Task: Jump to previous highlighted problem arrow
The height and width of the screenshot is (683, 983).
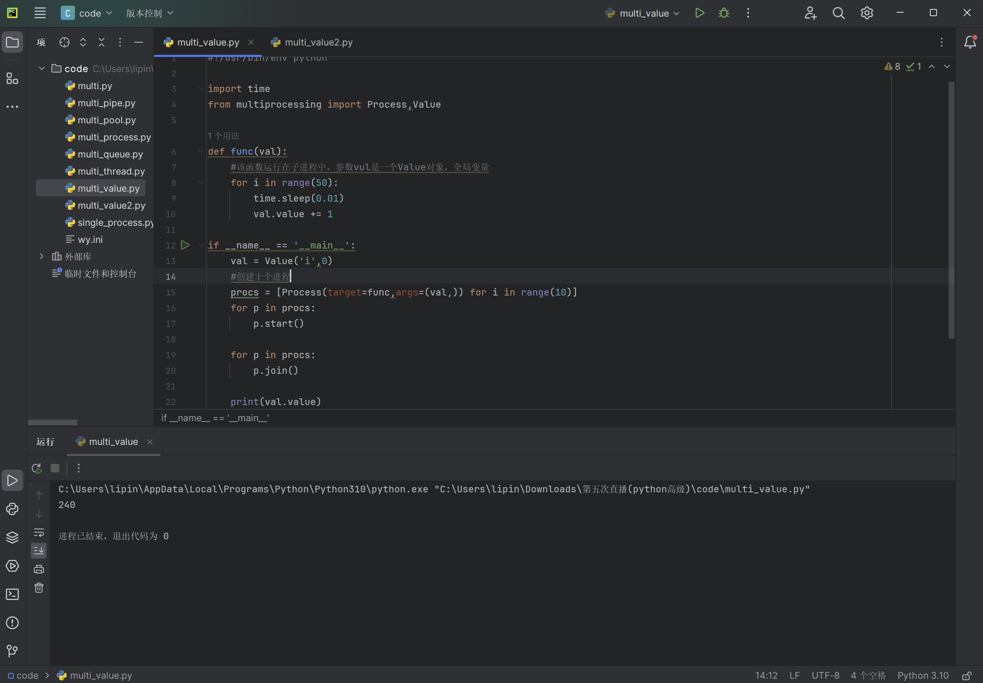Action: pos(932,67)
